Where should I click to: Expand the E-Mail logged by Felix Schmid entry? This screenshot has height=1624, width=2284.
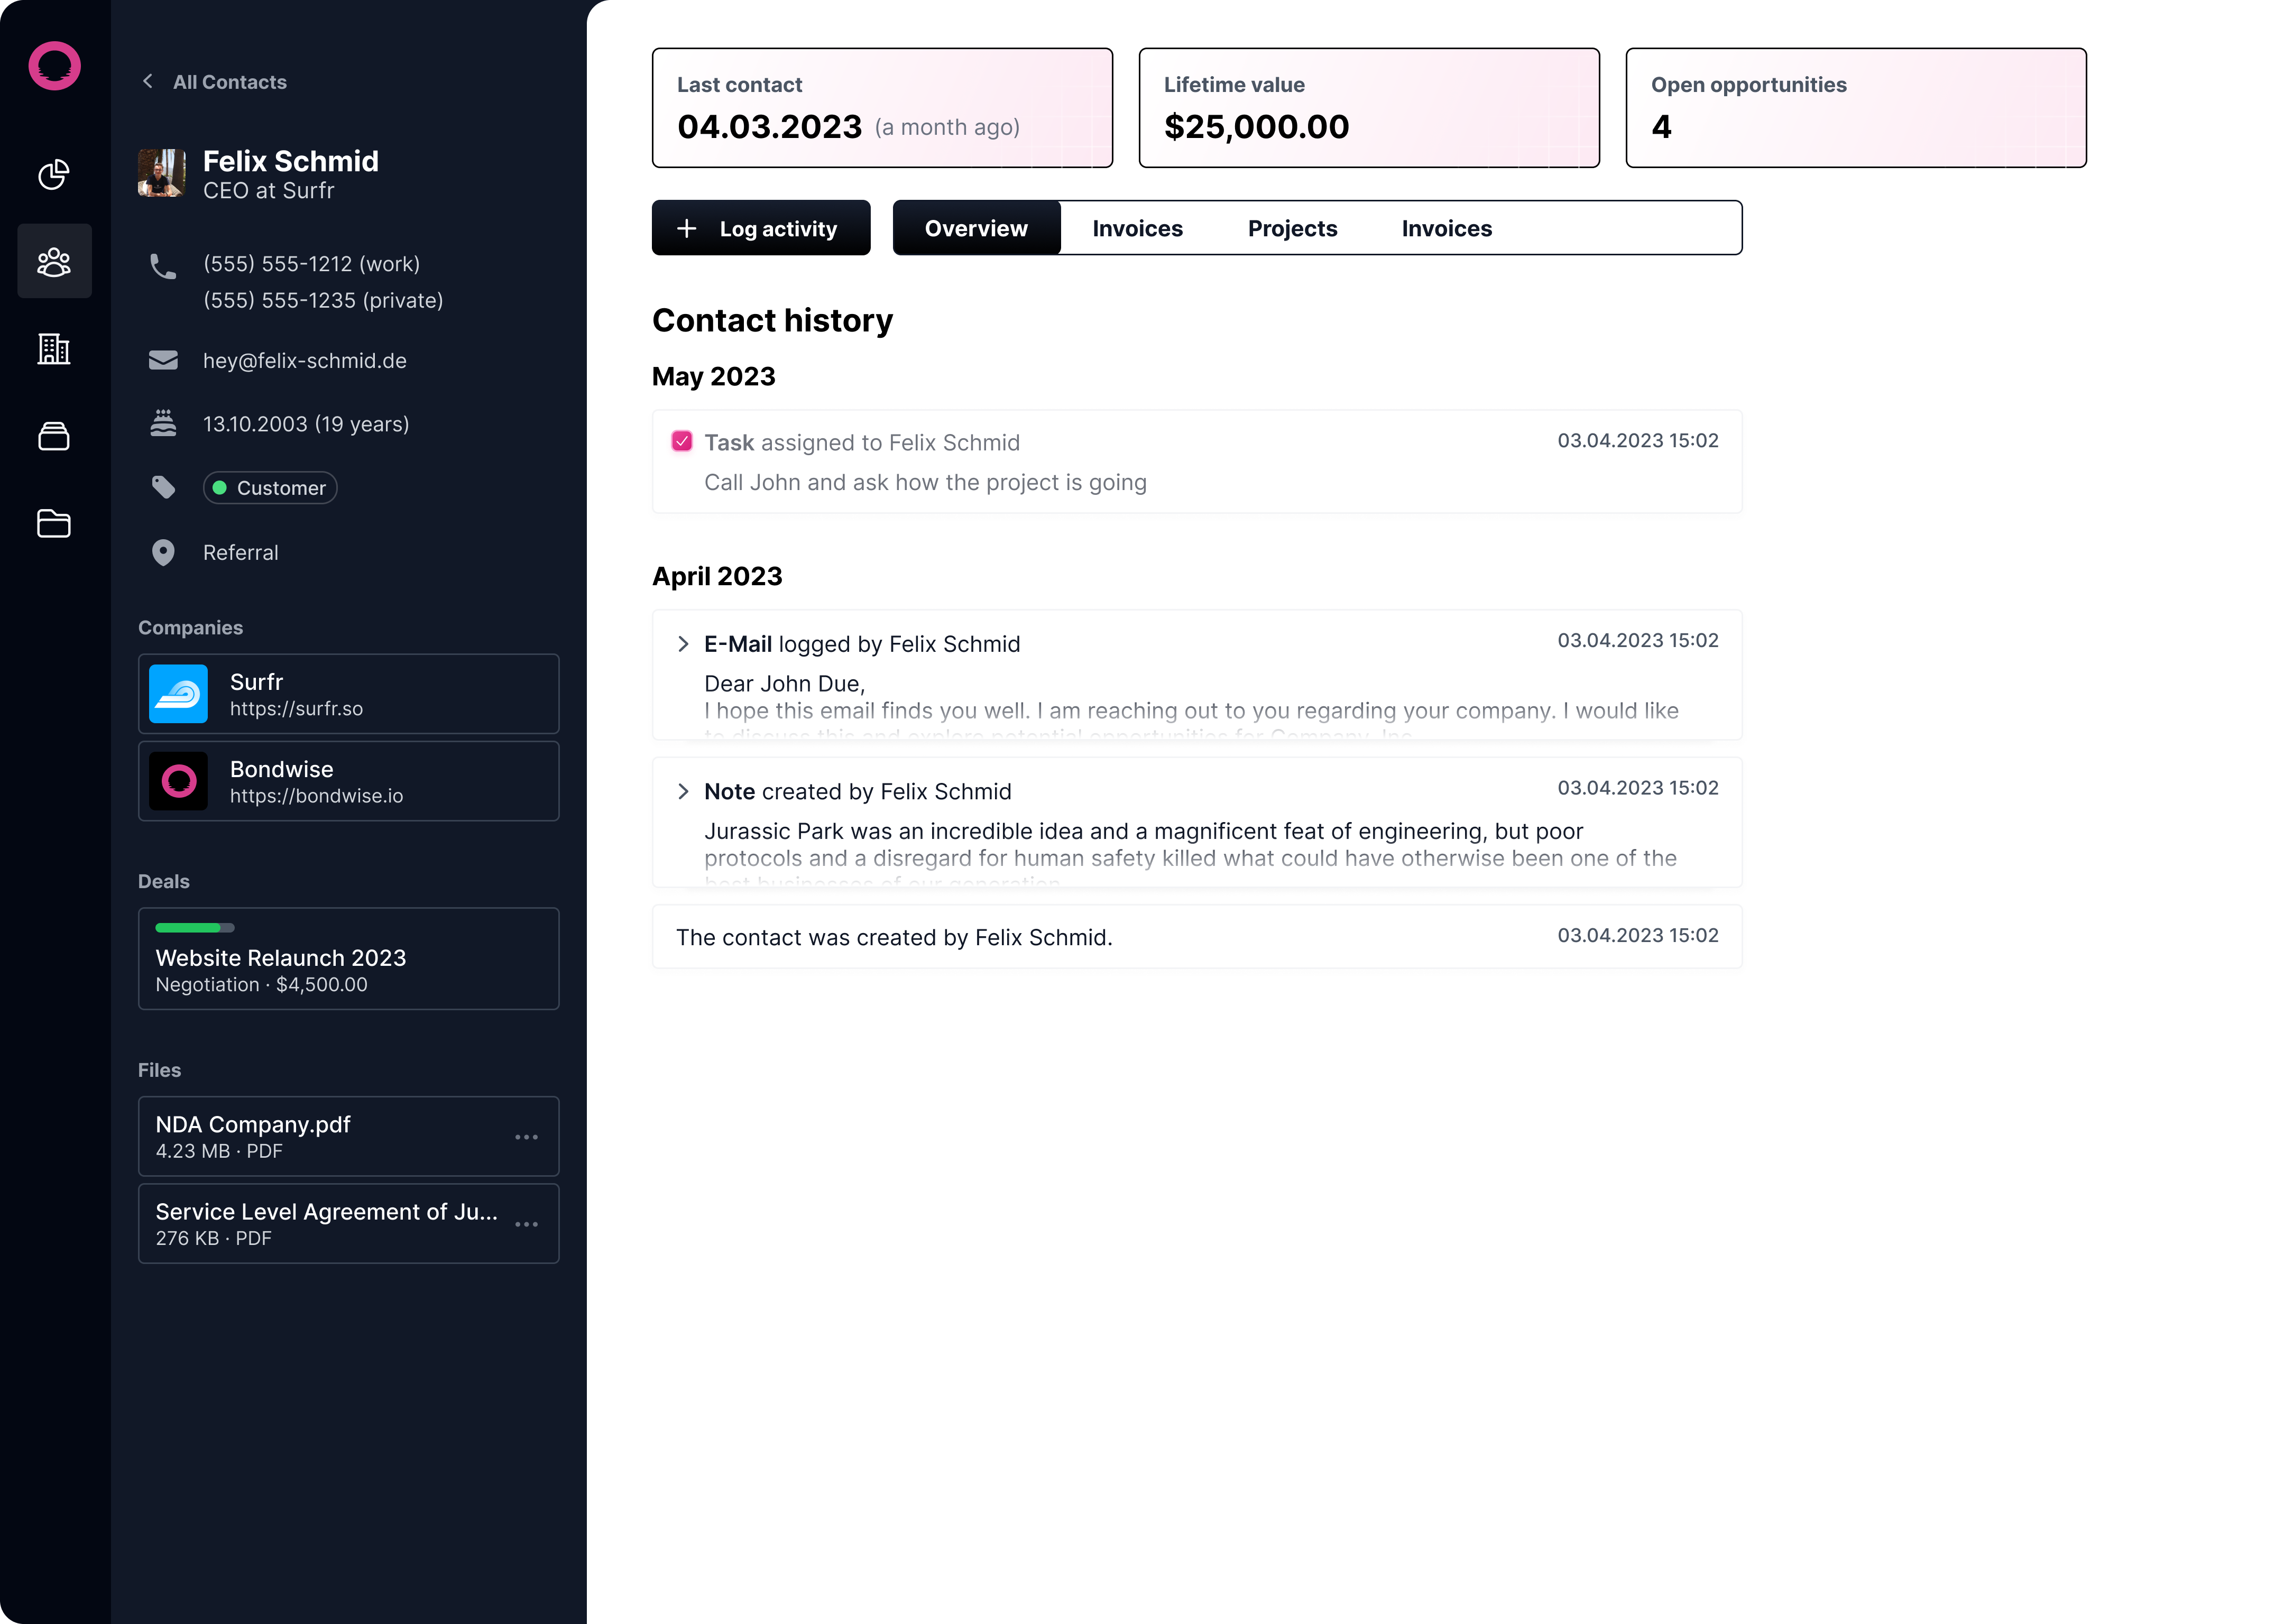pos(684,643)
